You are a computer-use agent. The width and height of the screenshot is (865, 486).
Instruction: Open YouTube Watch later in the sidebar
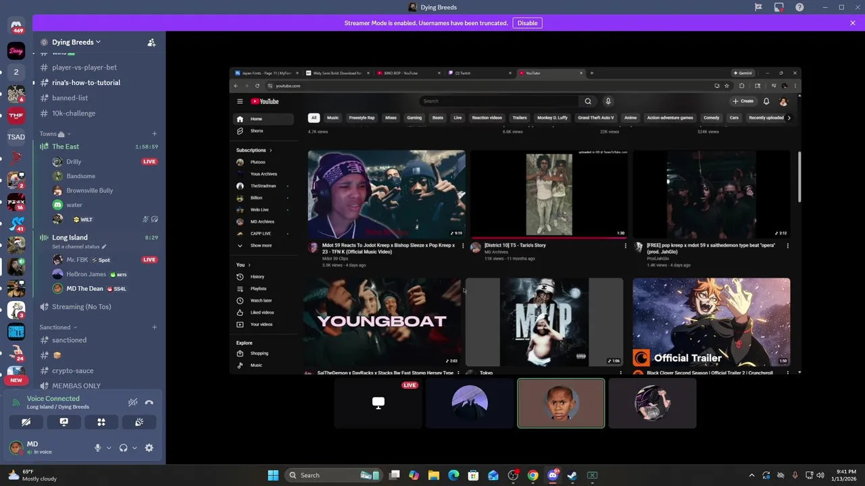(x=261, y=300)
